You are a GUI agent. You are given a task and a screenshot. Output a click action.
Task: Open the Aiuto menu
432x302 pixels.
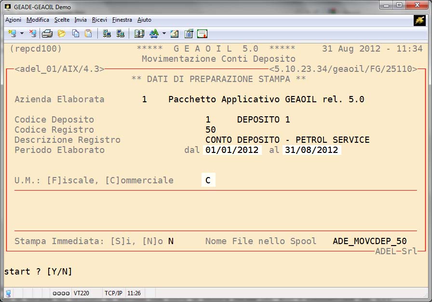[x=144, y=20]
